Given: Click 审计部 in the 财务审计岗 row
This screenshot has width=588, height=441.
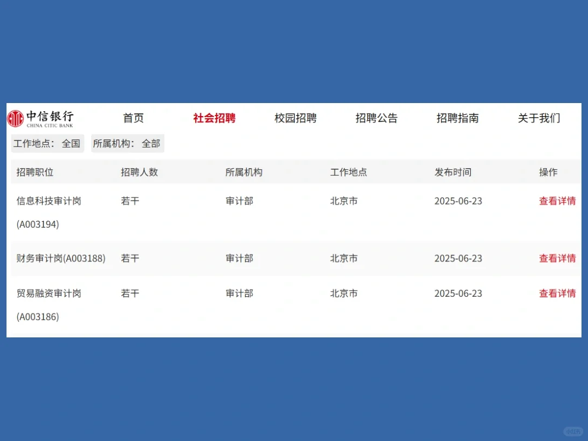Looking at the screenshot, I should pos(239,258).
